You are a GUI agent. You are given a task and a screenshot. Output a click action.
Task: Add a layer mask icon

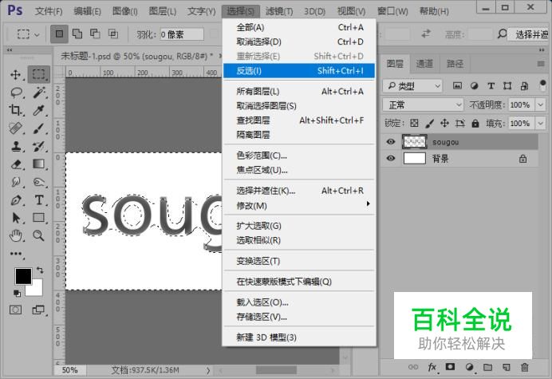pyautogui.click(x=450, y=367)
